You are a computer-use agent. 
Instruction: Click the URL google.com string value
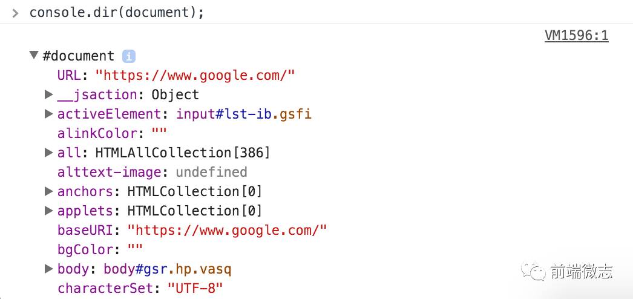pyautogui.click(x=195, y=76)
